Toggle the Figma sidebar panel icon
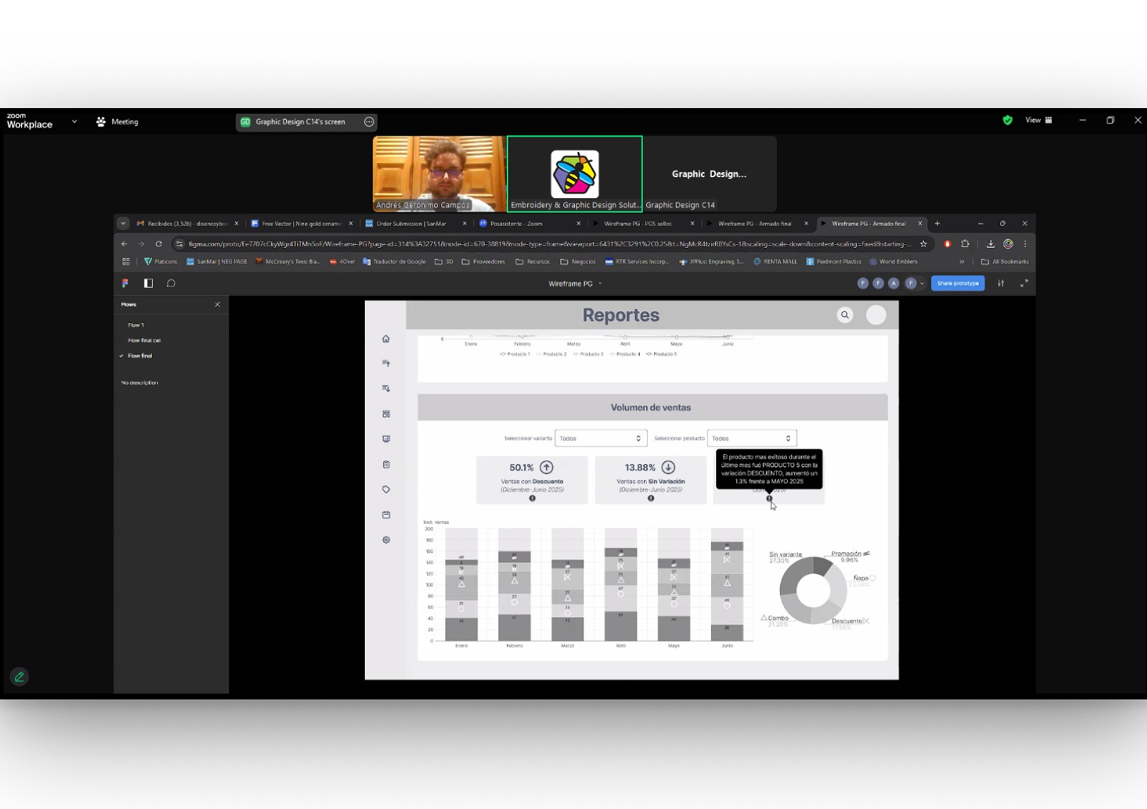The image size is (1147, 809). coord(148,283)
